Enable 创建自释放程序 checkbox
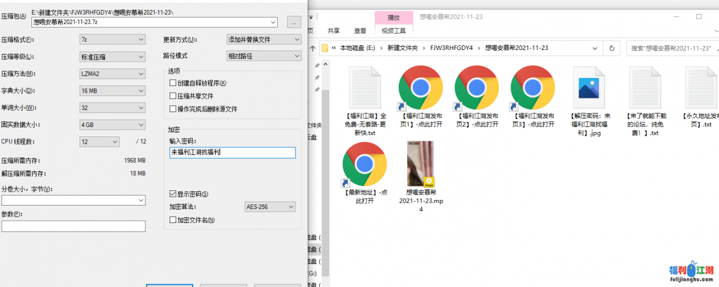Image resolution: width=719 pixels, height=287 pixels. point(173,83)
